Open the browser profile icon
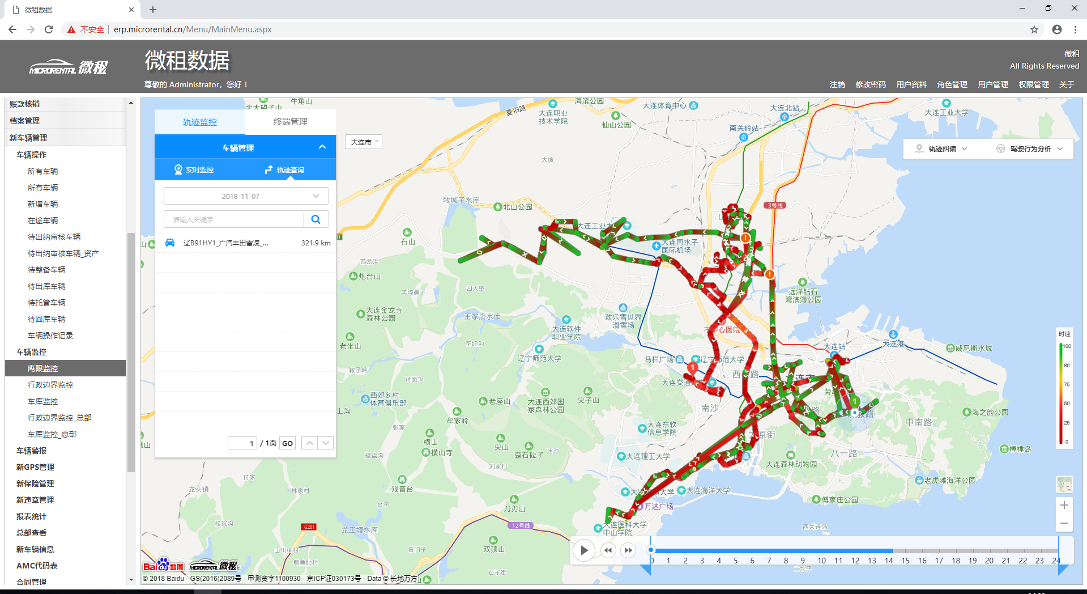Viewport: 1087px width, 594px height. [1057, 29]
